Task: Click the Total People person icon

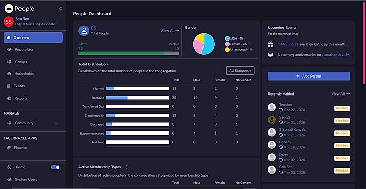Action: point(84,31)
